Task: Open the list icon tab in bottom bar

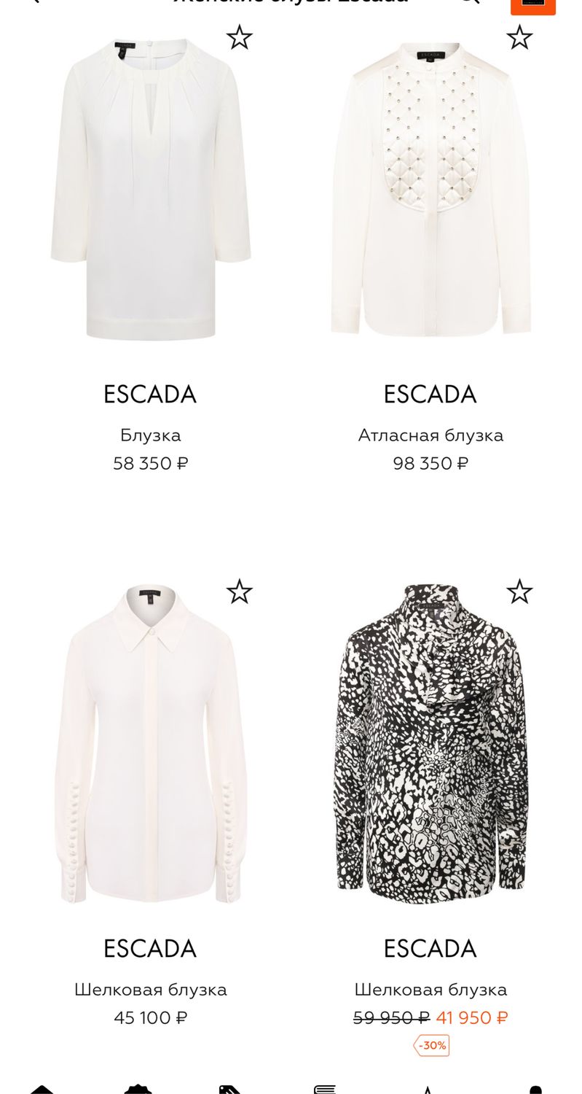Action: coord(325,1090)
